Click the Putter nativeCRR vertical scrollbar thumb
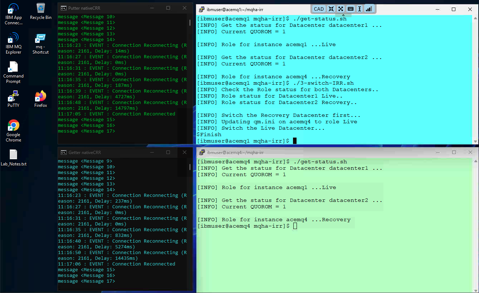Image resolution: width=479 pixels, height=293 pixels. pos(190,23)
